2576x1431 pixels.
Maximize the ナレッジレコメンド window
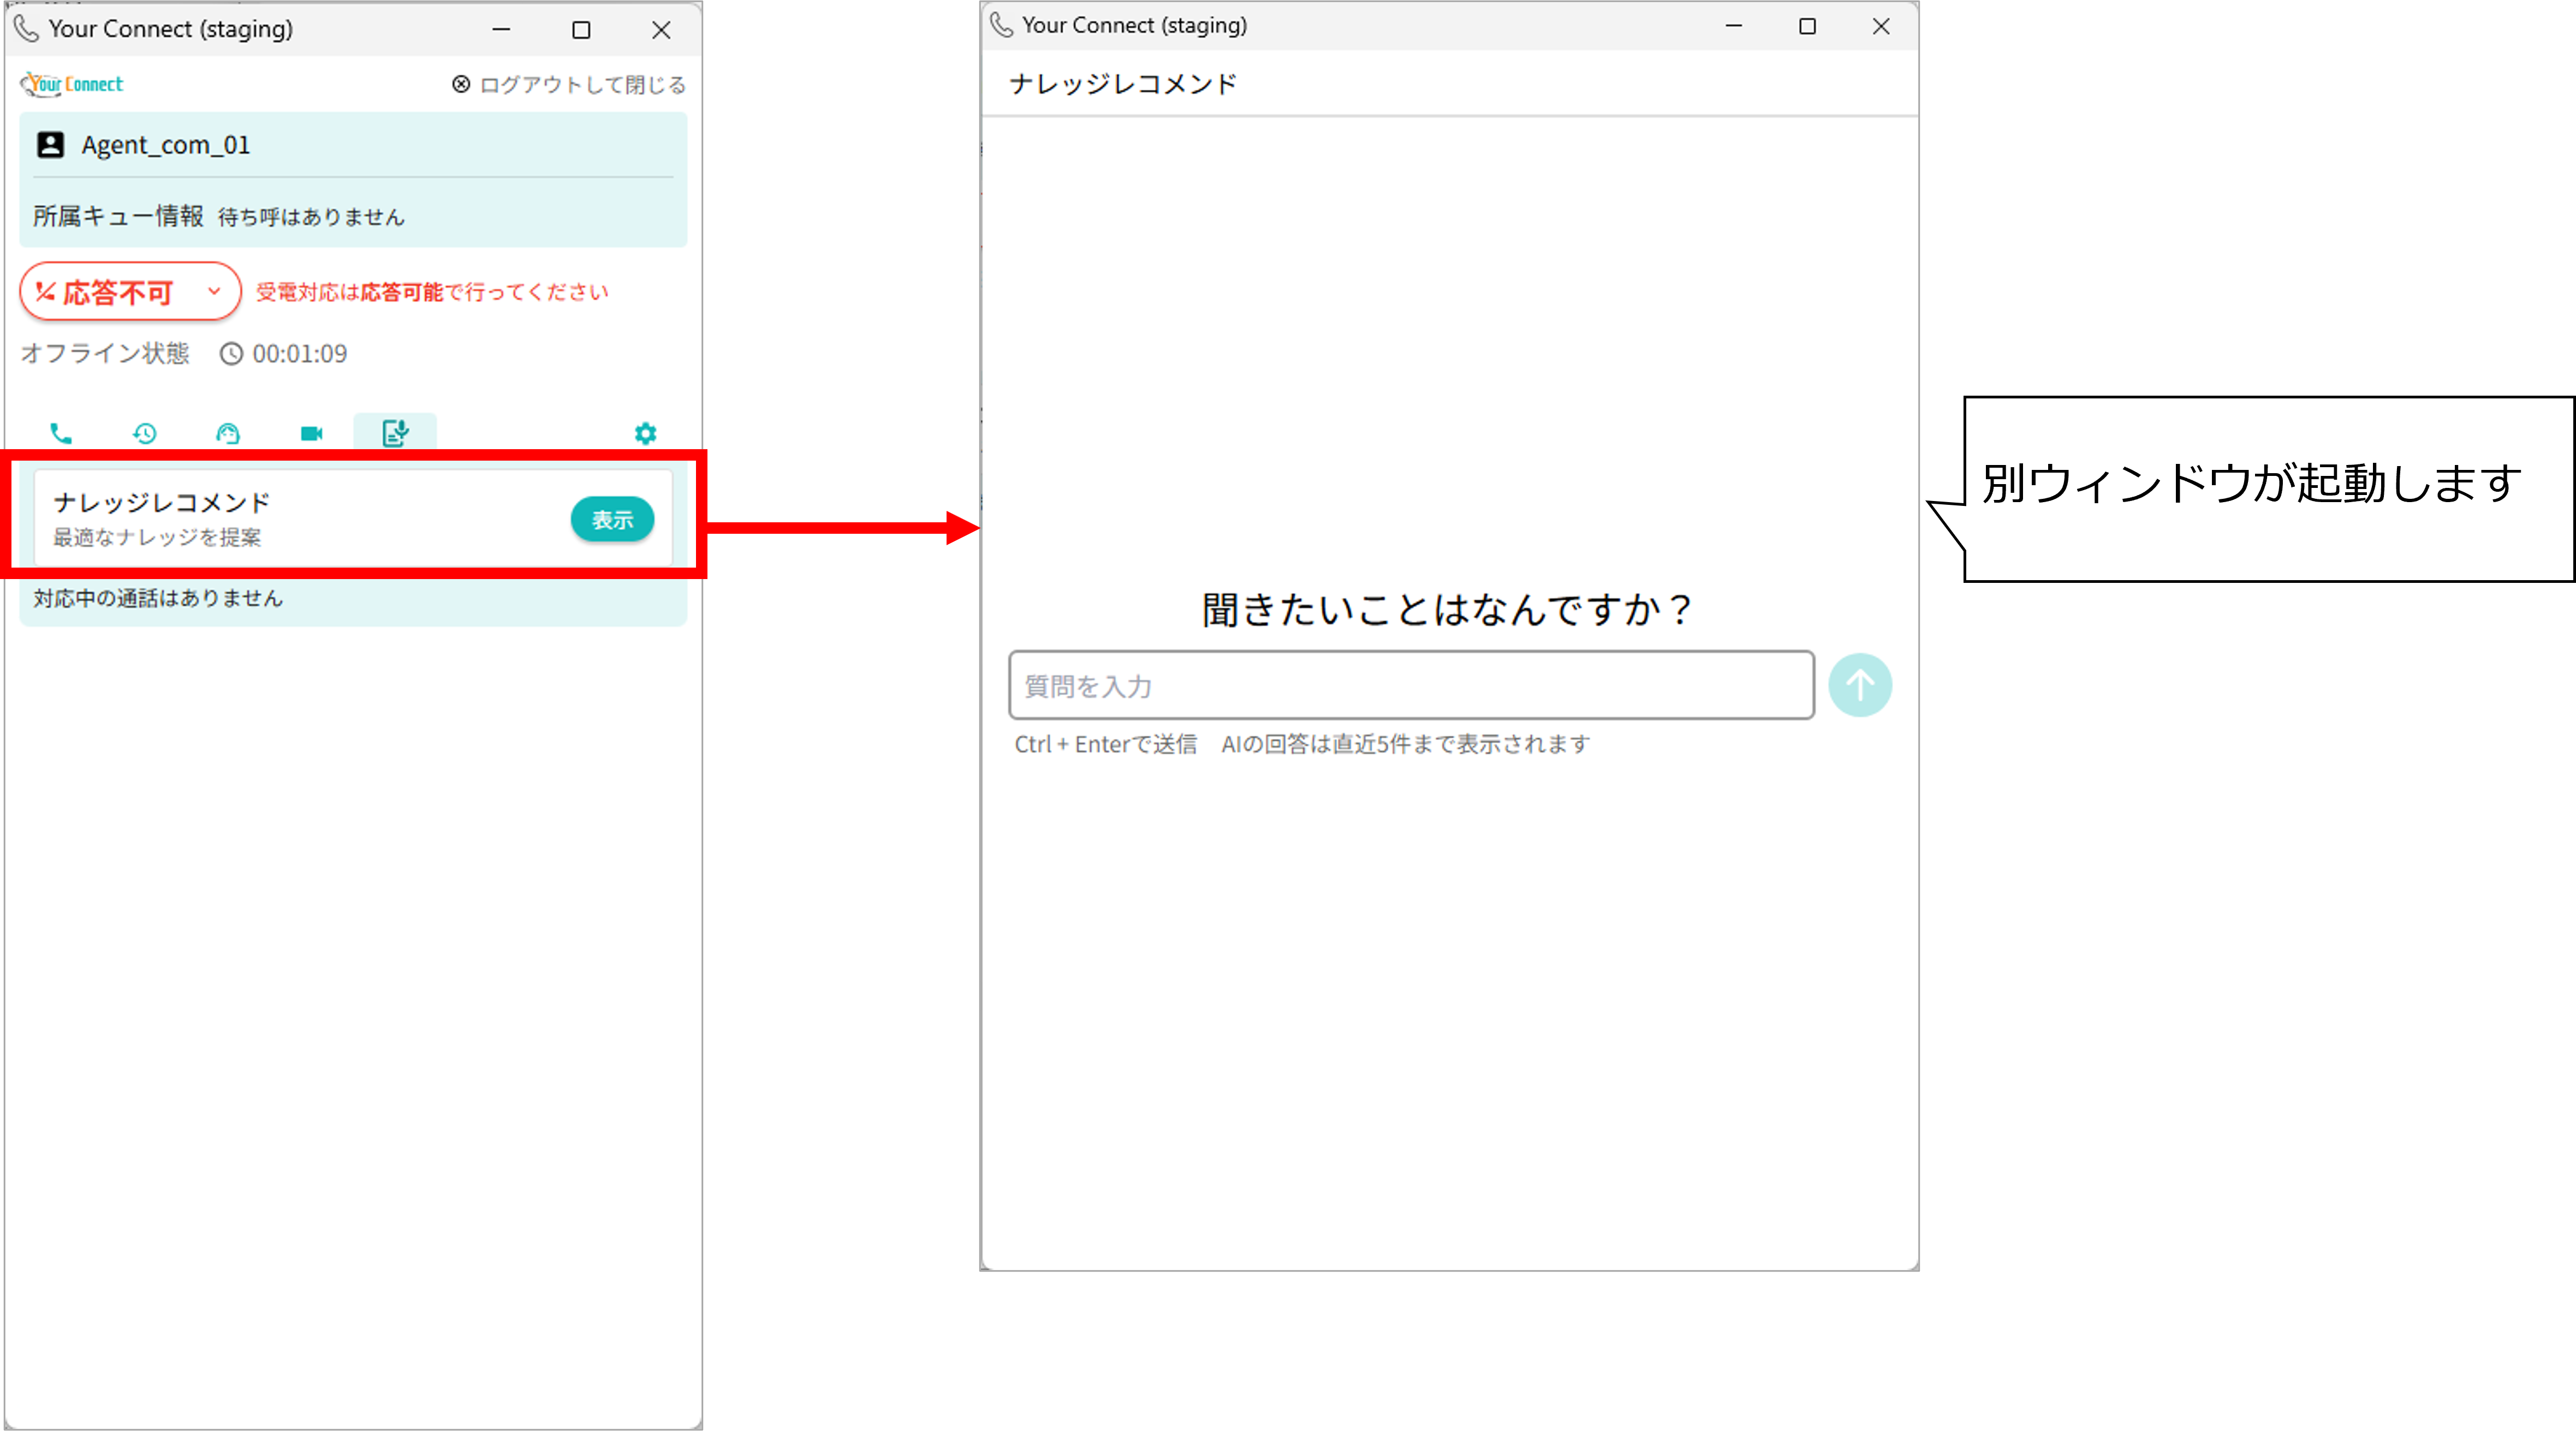(1807, 26)
